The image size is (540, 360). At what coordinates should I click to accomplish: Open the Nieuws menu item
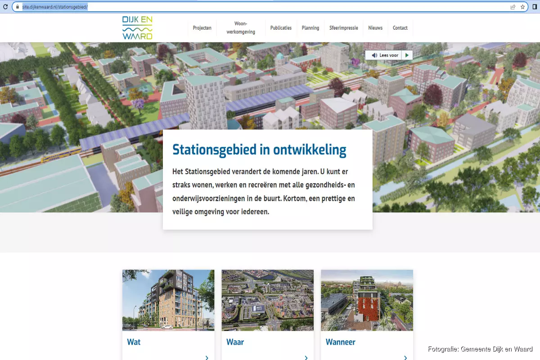(375, 28)
